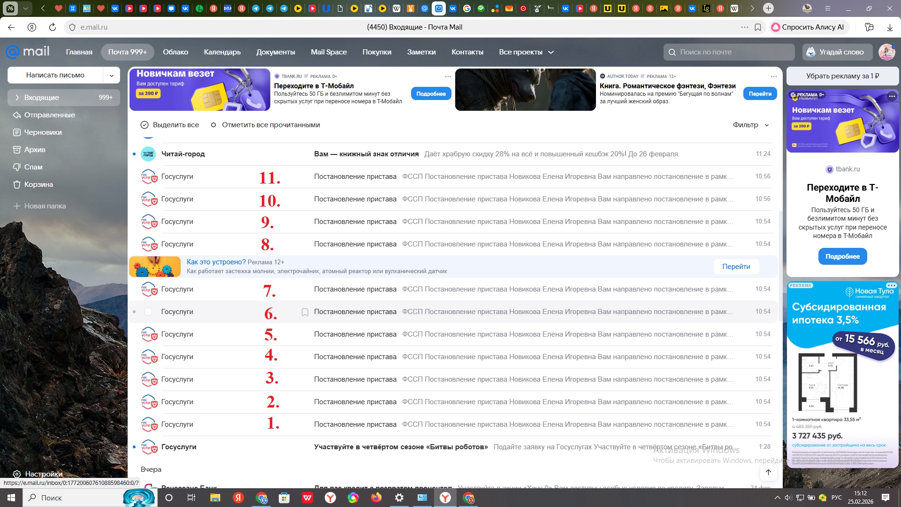The image size is (901, 507).
Task: Click the scroll-to-top arrow button
Action: click(768, 472)
